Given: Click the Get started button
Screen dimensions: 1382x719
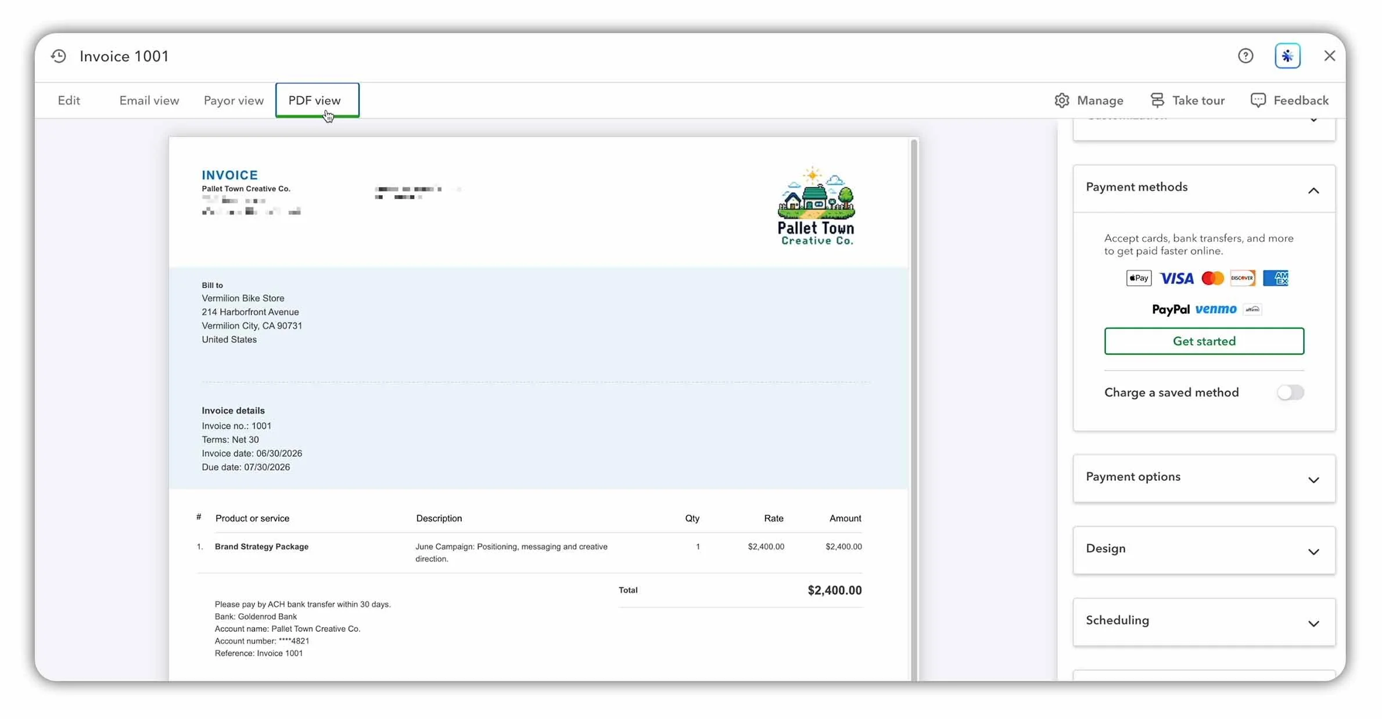Looking at the screenshot, I should [x=1204, y=341].
